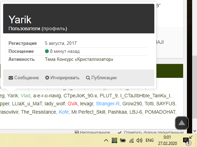Open user POMADOHAT profile
The width and height of the screenshot is (197, 147).
[160, 112]
